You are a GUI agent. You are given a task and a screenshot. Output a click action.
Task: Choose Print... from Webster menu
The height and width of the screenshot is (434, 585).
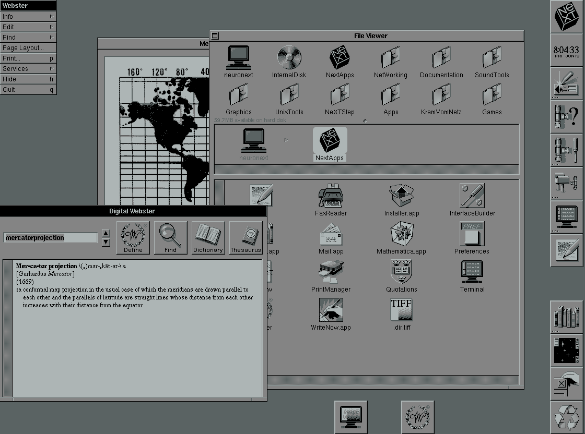(28, 58)
